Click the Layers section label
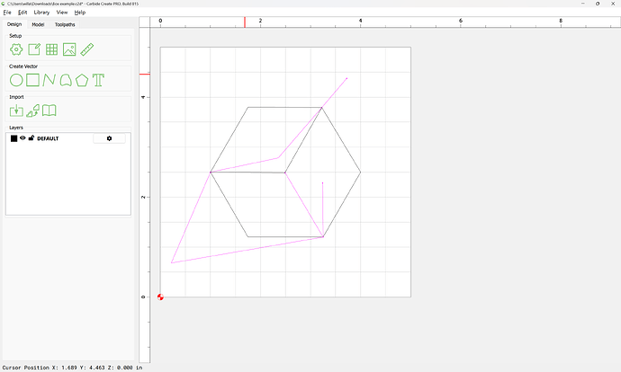 (x=16, y=128)
